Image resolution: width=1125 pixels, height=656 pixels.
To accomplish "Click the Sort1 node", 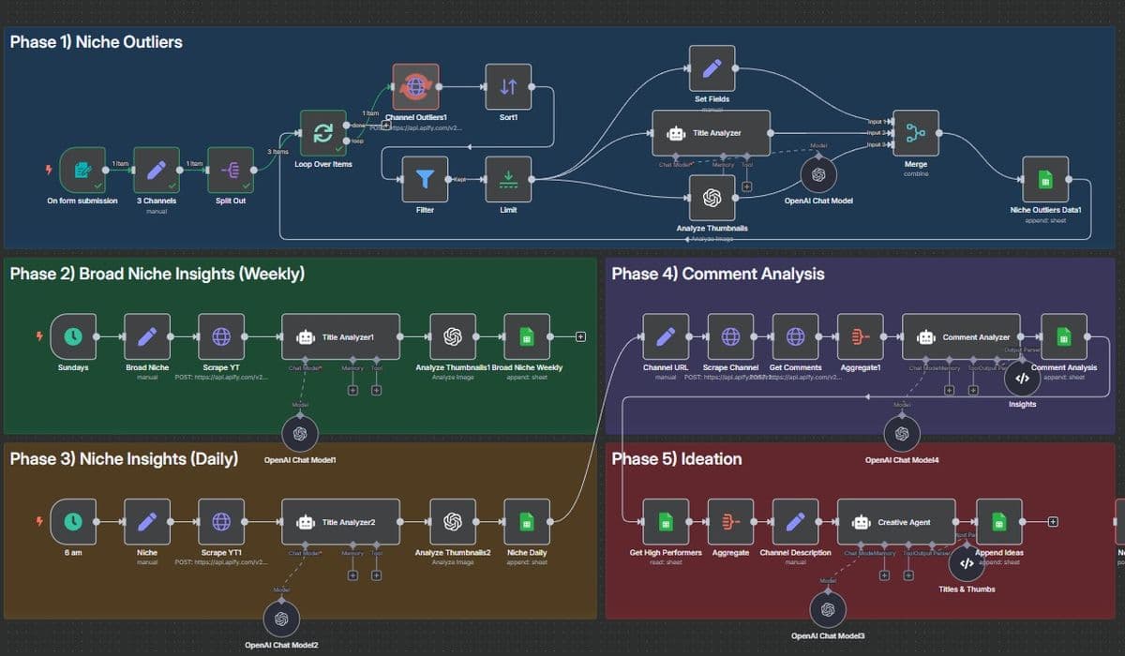I will tap(508, 87).
